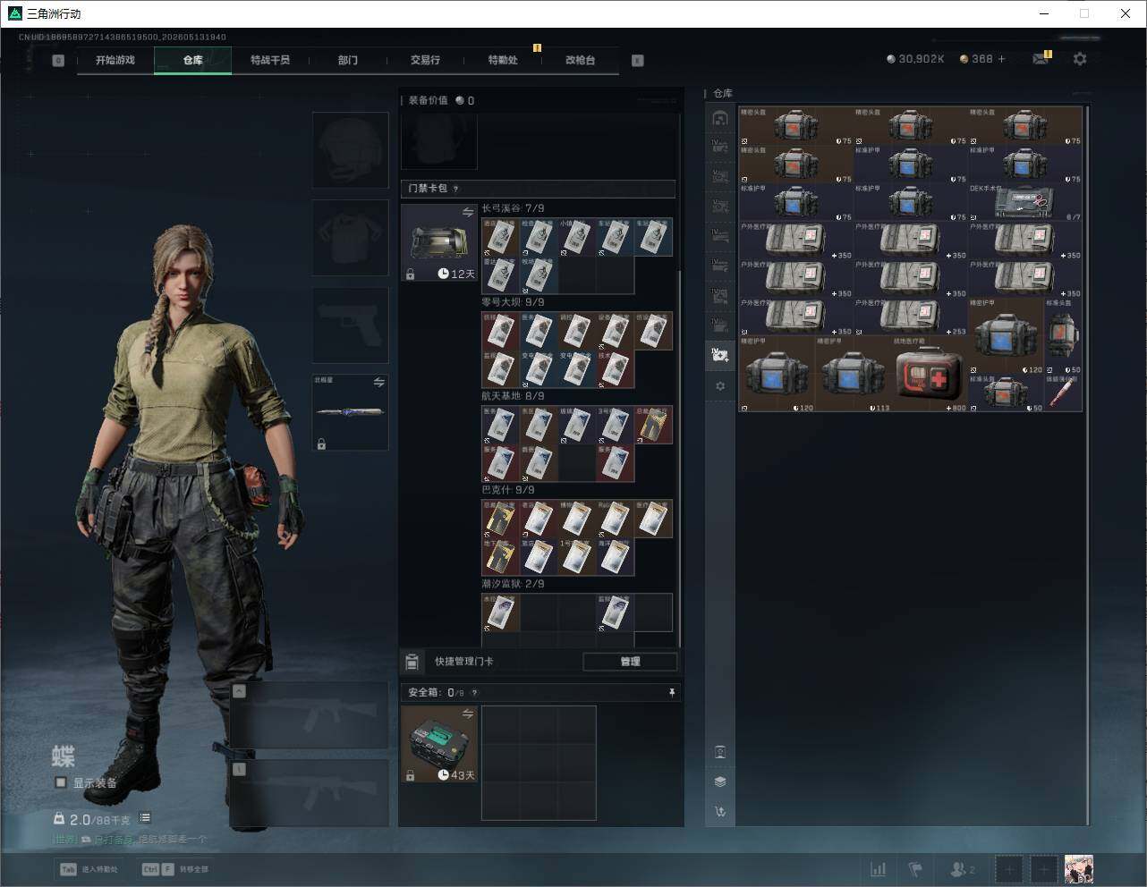Click the stacked-layers icon in warehouse sidebar
This screenshot has width=1147, height=887.
tap(720, 781)
